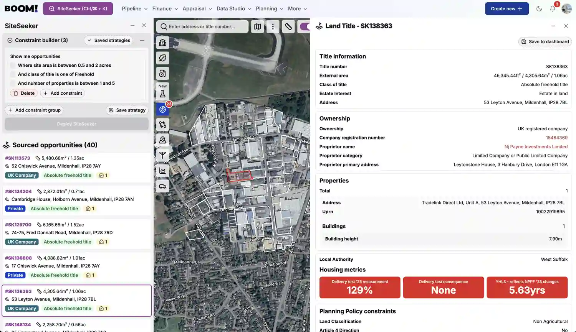576x332 pixels.
Task: Click the map address search field
Action: pyautogui.click(x=202, y=26)
